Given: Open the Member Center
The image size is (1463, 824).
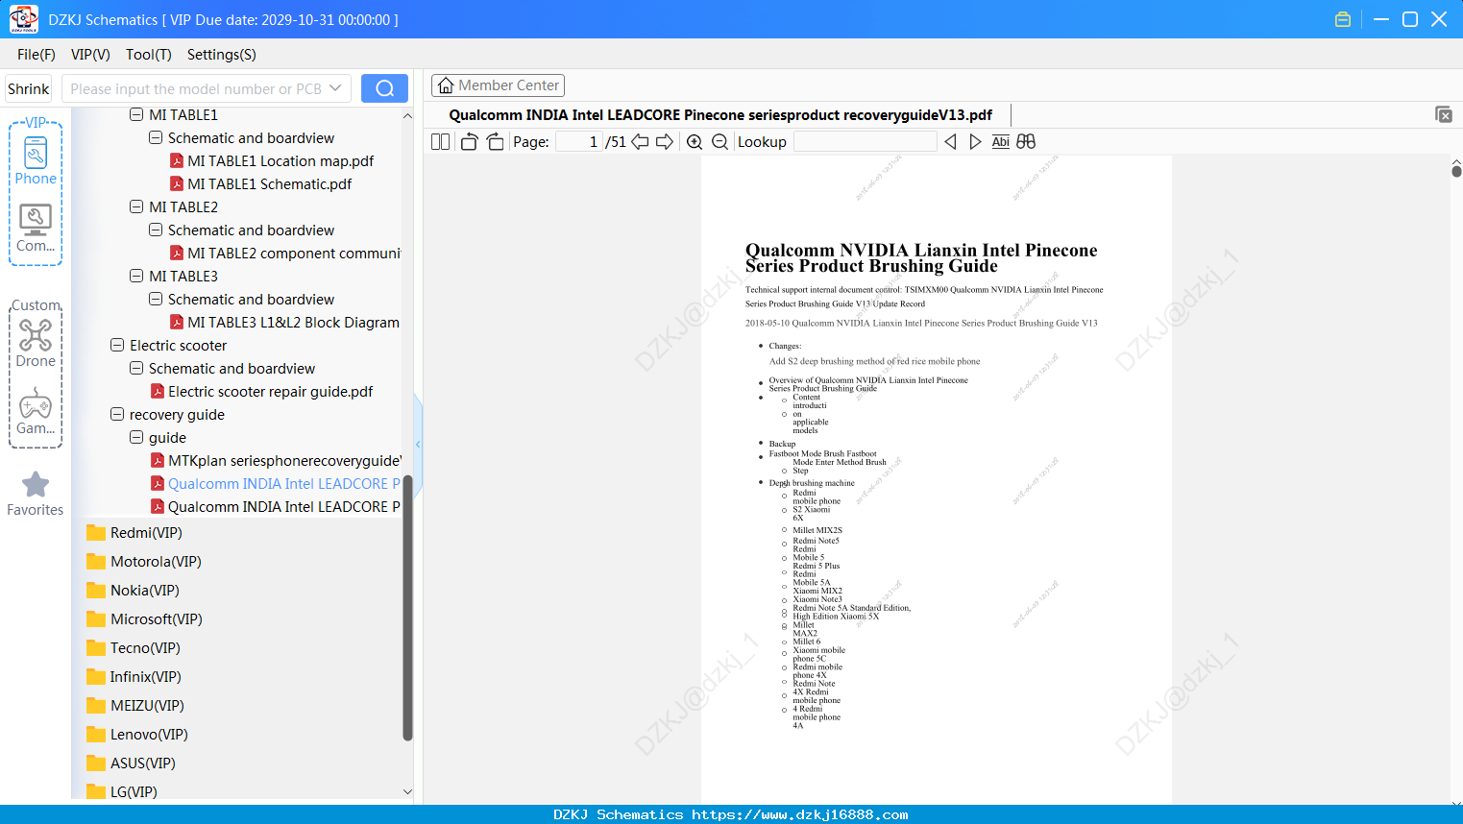Looking at the screenshot, I should (498, 85).
